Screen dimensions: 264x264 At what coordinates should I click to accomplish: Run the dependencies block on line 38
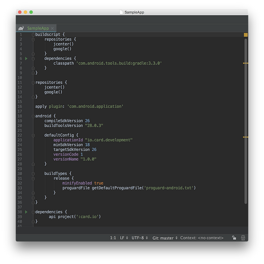coord(26,212)
